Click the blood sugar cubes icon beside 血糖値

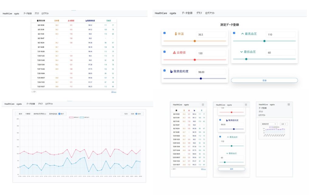[174, 52]
